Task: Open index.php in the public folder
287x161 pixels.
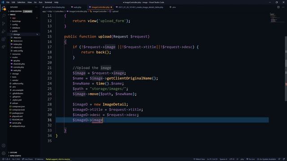Action: tap(23, 44)
